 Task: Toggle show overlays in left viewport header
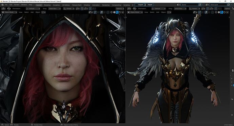click(101, 12)
